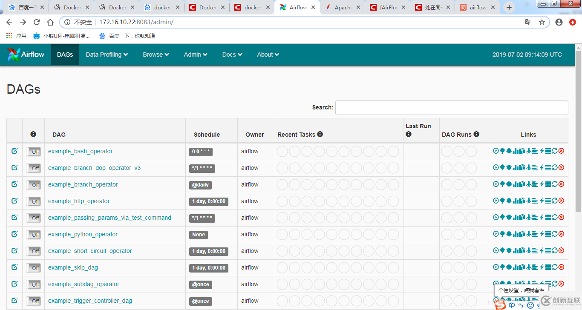Viewport: 582px width, 310px height.
Task: Open Task Duration chart for example_branch_operator
Action: 516,184
